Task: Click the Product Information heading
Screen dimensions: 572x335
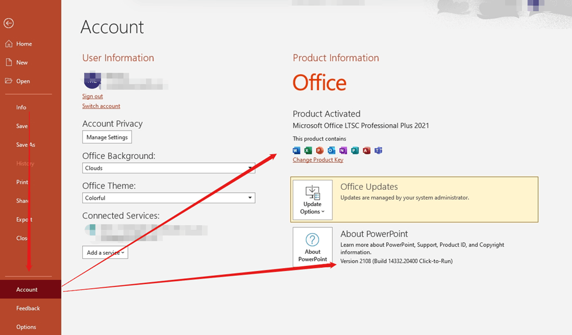Action: tap(336, 58)
